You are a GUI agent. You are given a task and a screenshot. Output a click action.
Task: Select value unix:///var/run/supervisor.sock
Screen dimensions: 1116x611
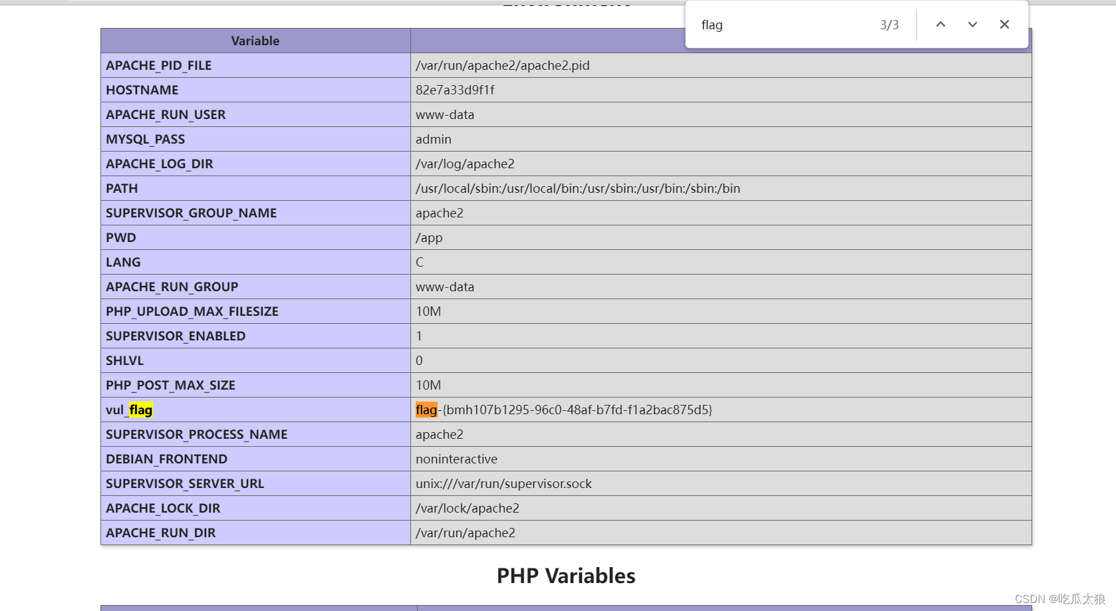pyautogui.click(x=503, y=483)
